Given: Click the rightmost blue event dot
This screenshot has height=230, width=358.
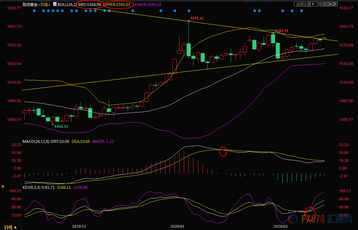Looking at the screenshot, I should pyautogui.click(x=301, y=11).
